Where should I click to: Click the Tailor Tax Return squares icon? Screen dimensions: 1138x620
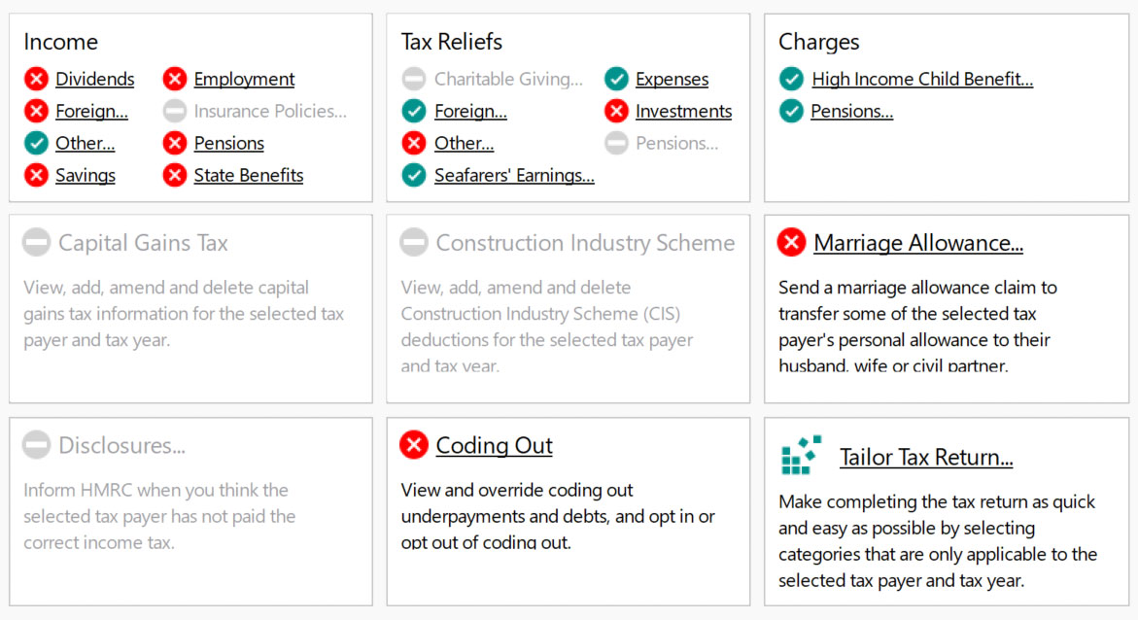pyautogui.click(x=802, y=455)
